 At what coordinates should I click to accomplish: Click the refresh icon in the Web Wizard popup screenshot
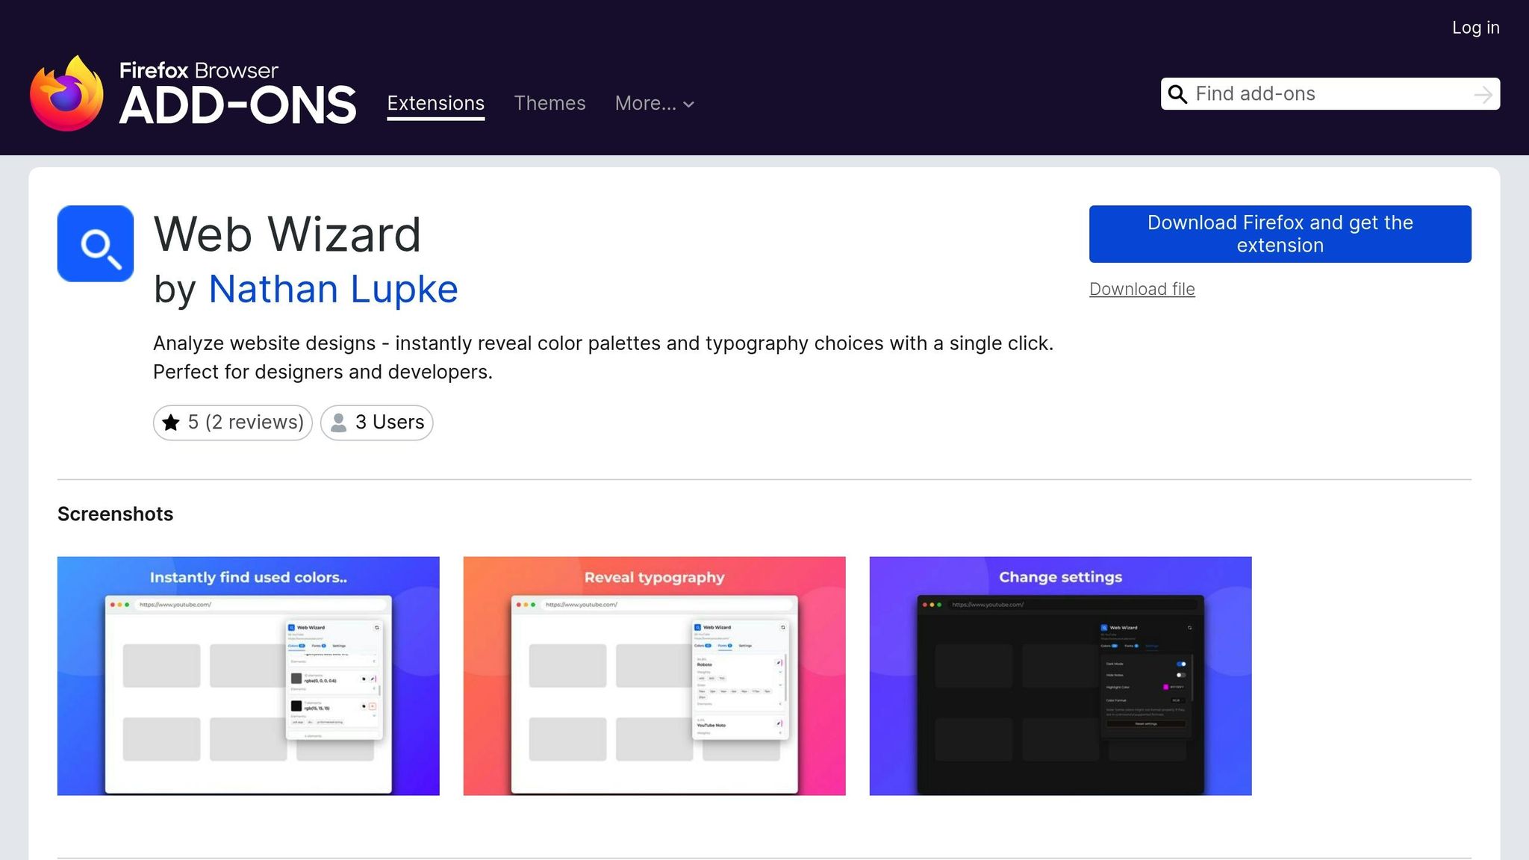pos(377,628)
